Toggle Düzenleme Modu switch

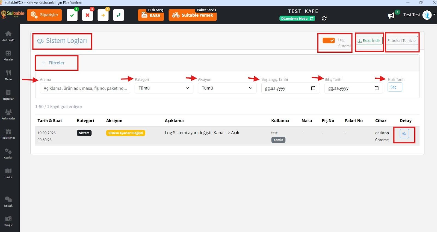tap(297, 19)
